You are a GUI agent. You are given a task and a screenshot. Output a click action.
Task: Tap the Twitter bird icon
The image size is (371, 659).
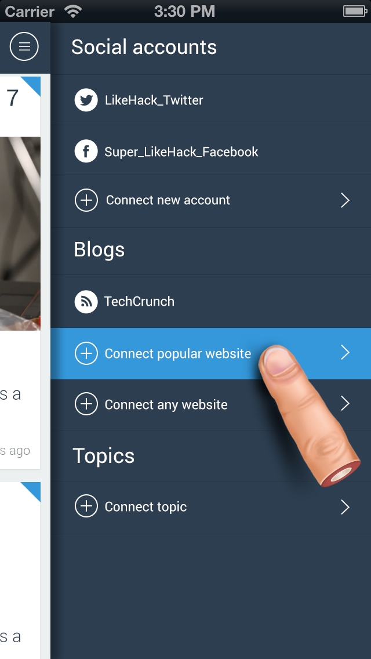86,100
